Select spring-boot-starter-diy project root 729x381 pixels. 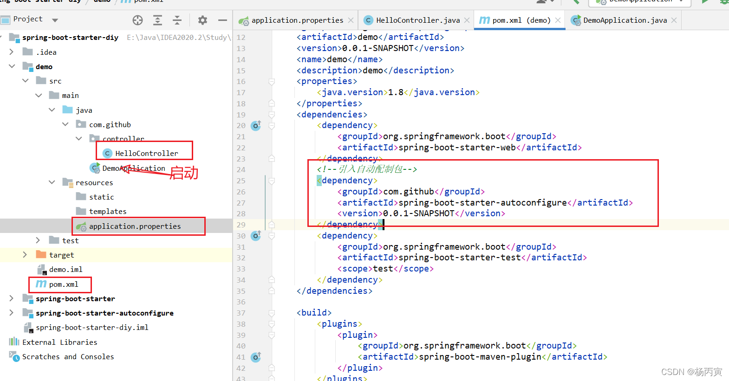coord(70,37)
